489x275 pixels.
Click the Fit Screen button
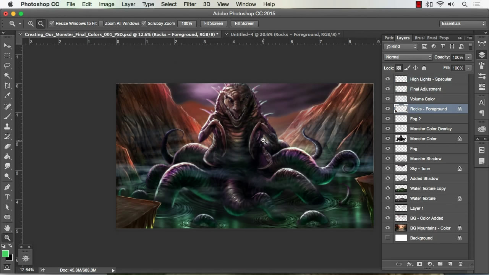point(214,23)
